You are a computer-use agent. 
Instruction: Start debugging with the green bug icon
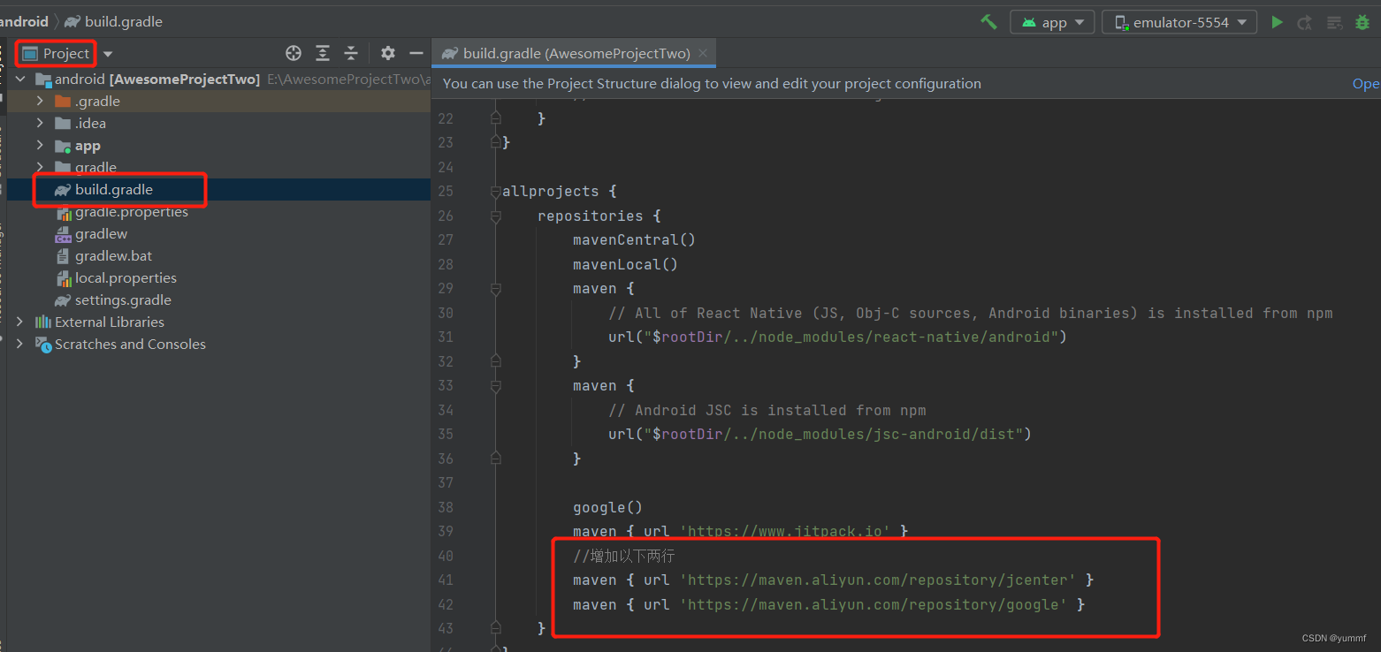[x=1362, y=22]
